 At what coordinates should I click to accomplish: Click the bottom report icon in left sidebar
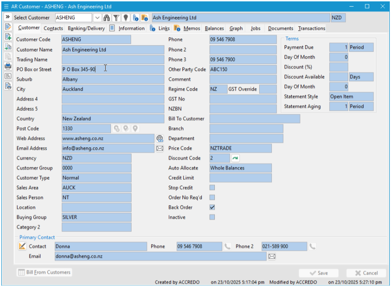pos(8,86)
